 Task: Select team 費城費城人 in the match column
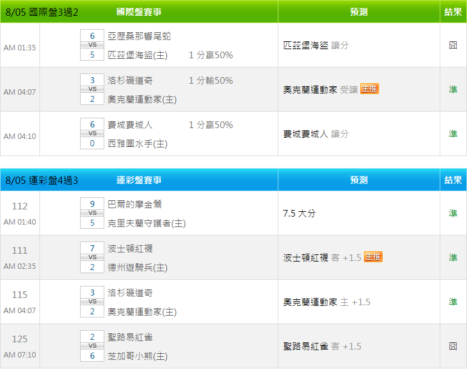[130, 125]
